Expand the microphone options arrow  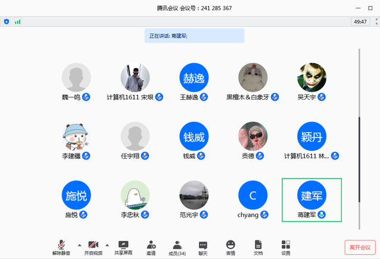(x=79, y=245)
